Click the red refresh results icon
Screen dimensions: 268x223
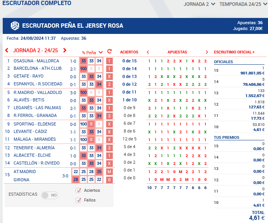110,51
